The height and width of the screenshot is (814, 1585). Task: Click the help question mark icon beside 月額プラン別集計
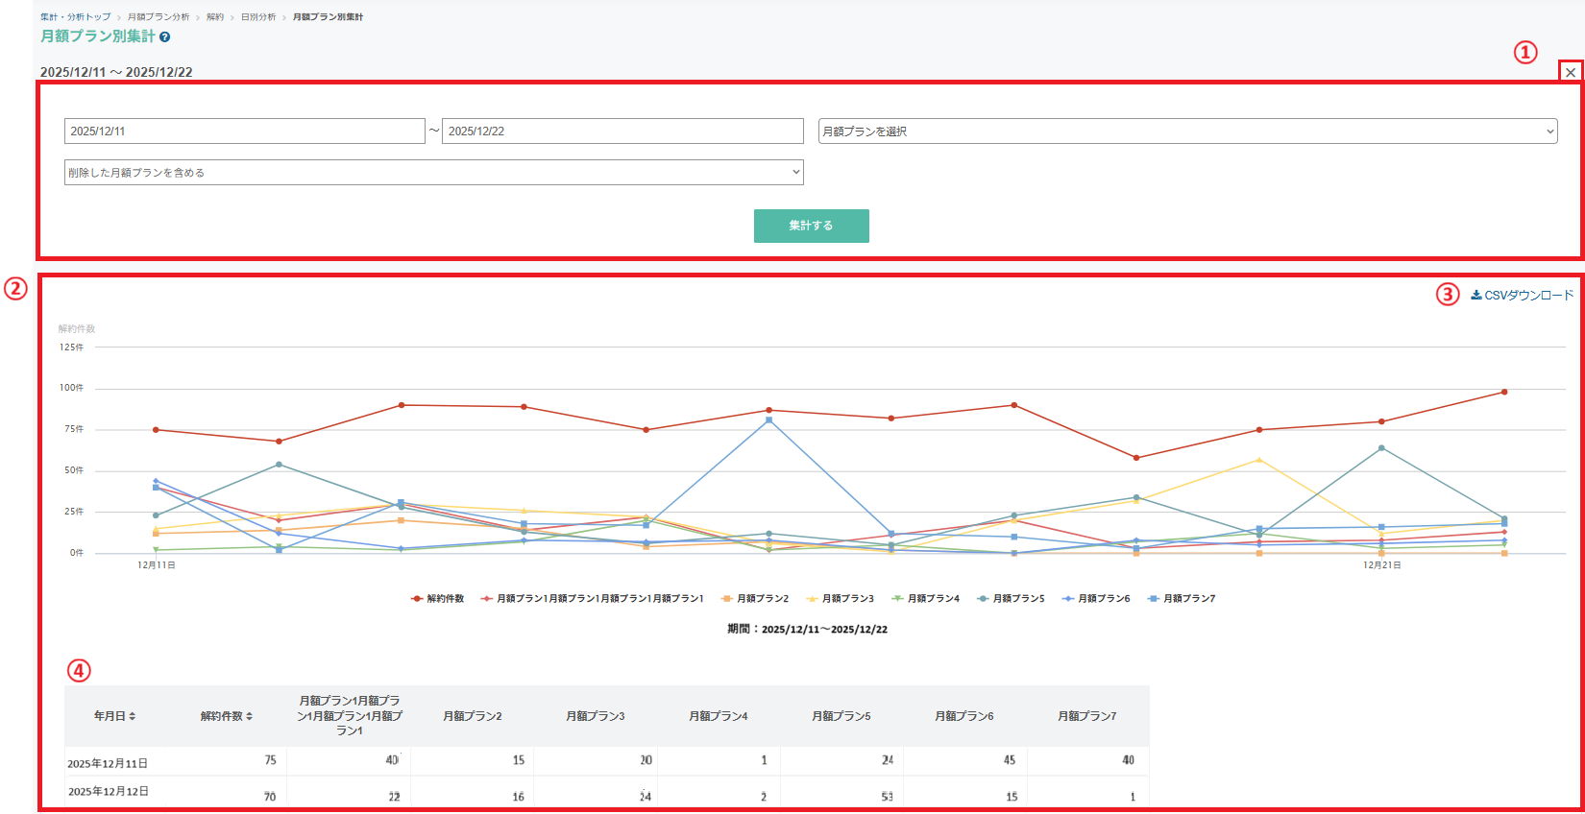[x=165, y=37]
